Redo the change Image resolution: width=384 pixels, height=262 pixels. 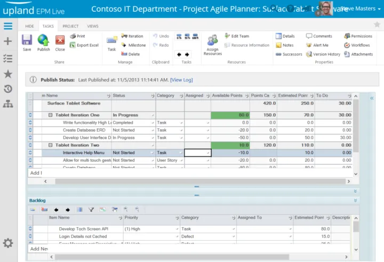[x=161, y=45]
